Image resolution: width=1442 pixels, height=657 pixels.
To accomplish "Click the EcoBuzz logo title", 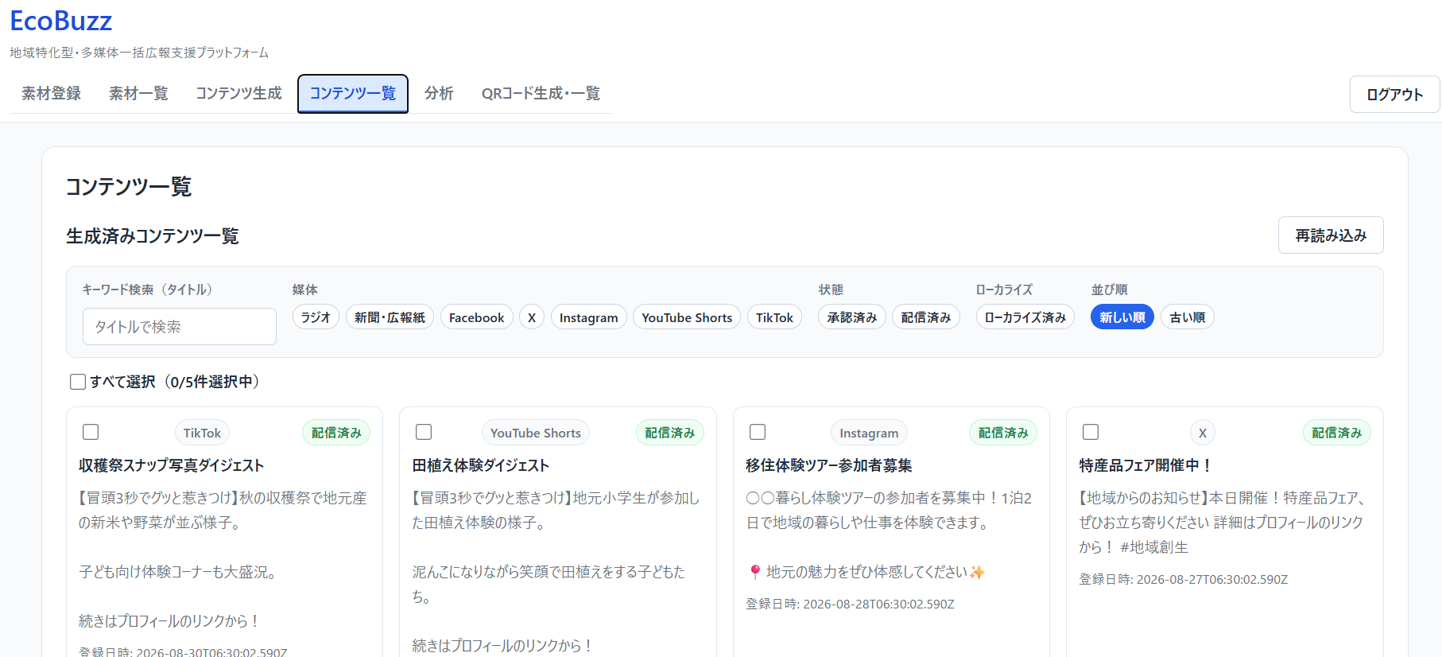I will pyautogui.click(x=61, y=21).
